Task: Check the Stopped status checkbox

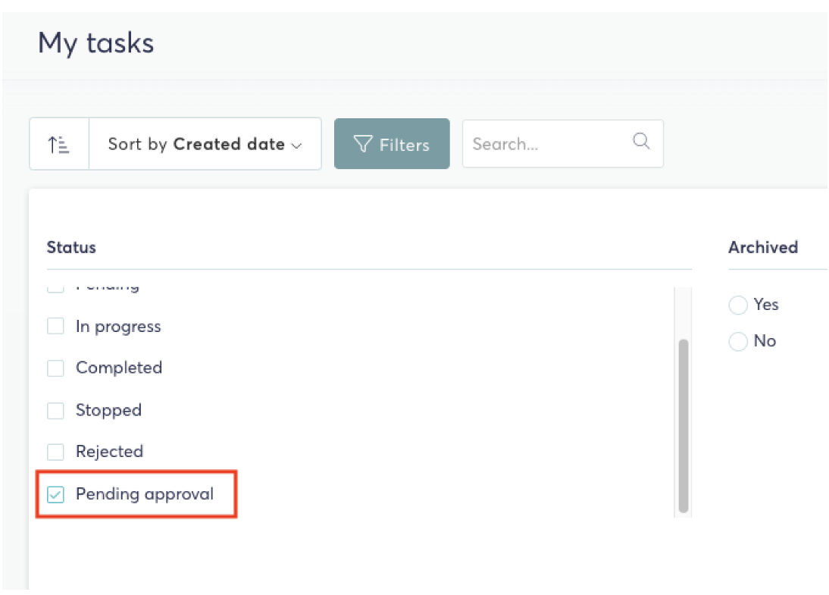Action: point(55,410)
